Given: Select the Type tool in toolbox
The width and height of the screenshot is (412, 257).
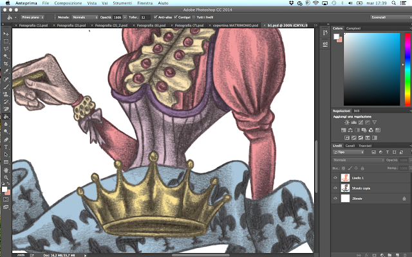Looking at the screenshot, I should coord(6,147).
